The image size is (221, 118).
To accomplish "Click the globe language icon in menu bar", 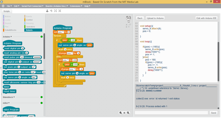I will 3,6.
